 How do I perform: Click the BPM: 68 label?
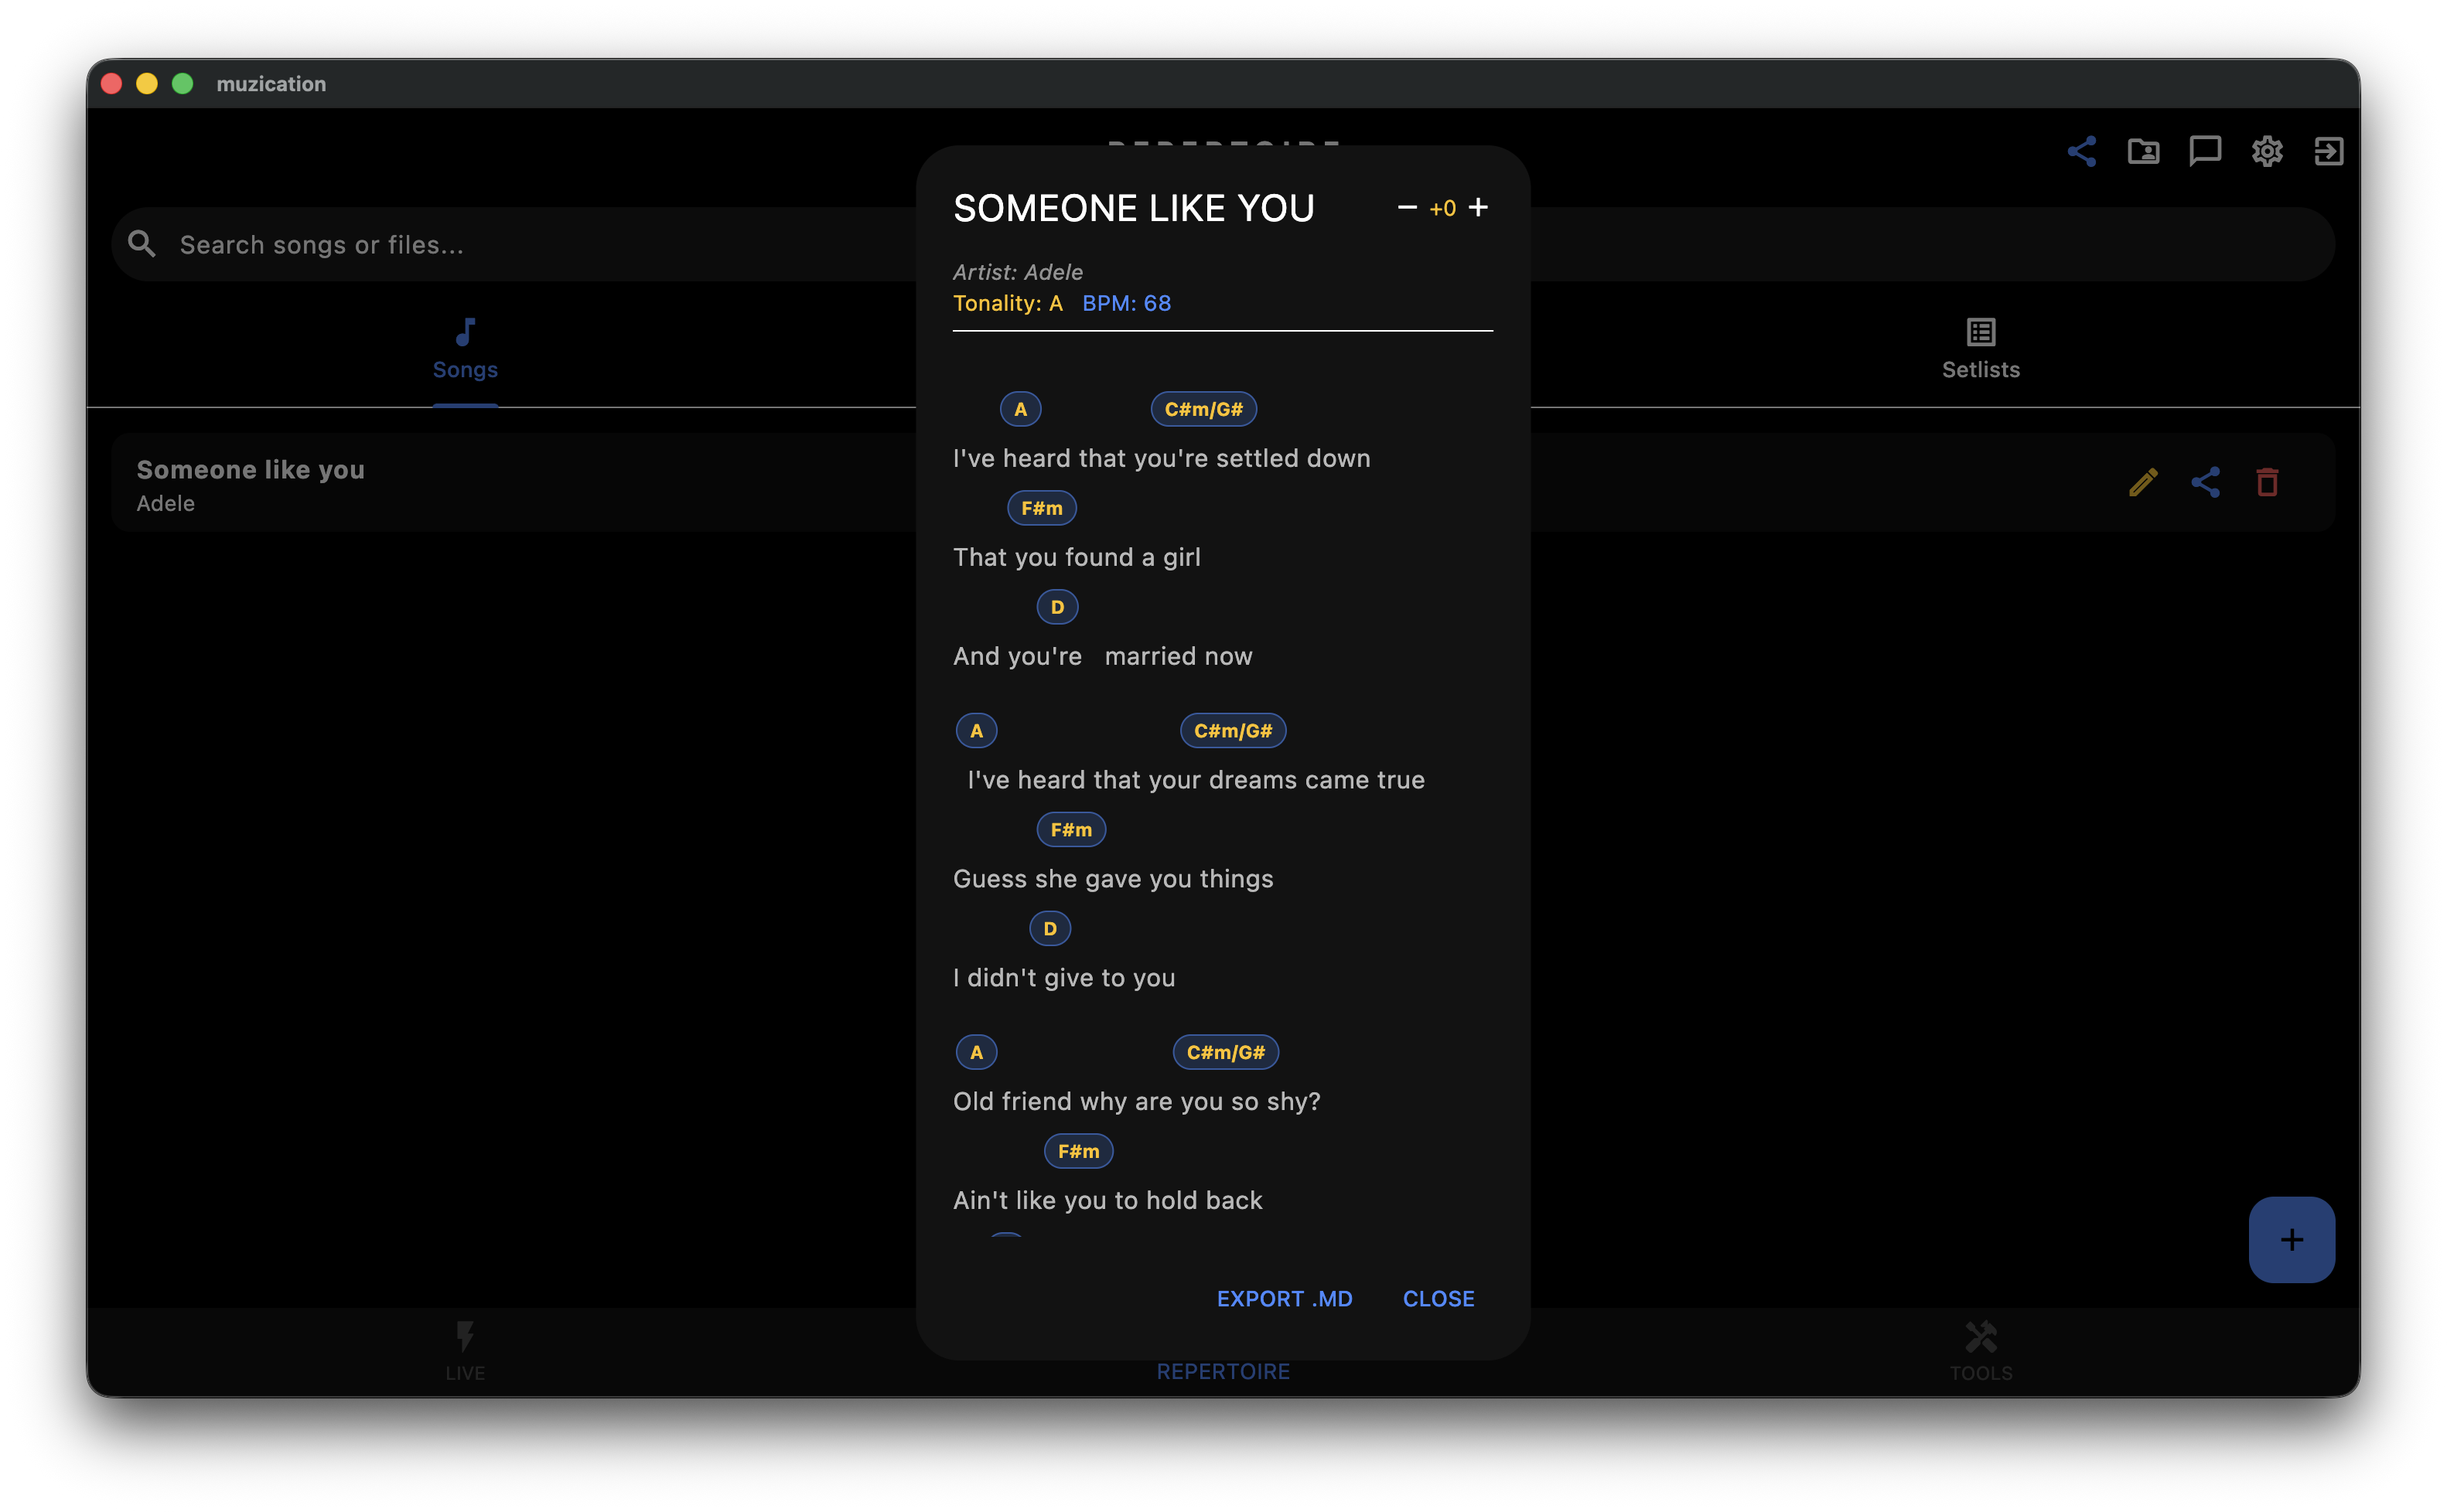pyautogui.click(x=1127, y=303)
